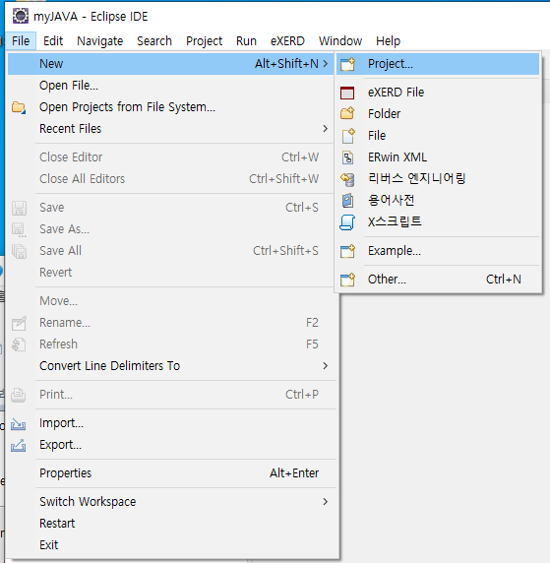Viewport: 550px width, 563px height.
Task: Choose Restart from File menu
Action: pyautogui.click(x=171, y=524)
